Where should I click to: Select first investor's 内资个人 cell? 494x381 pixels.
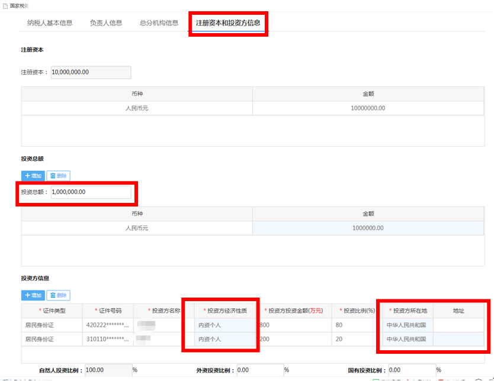click(225, 325)
